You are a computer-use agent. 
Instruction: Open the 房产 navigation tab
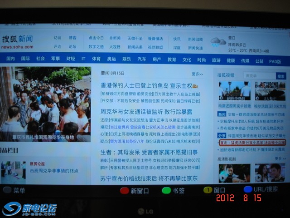[x=157, y=59]
